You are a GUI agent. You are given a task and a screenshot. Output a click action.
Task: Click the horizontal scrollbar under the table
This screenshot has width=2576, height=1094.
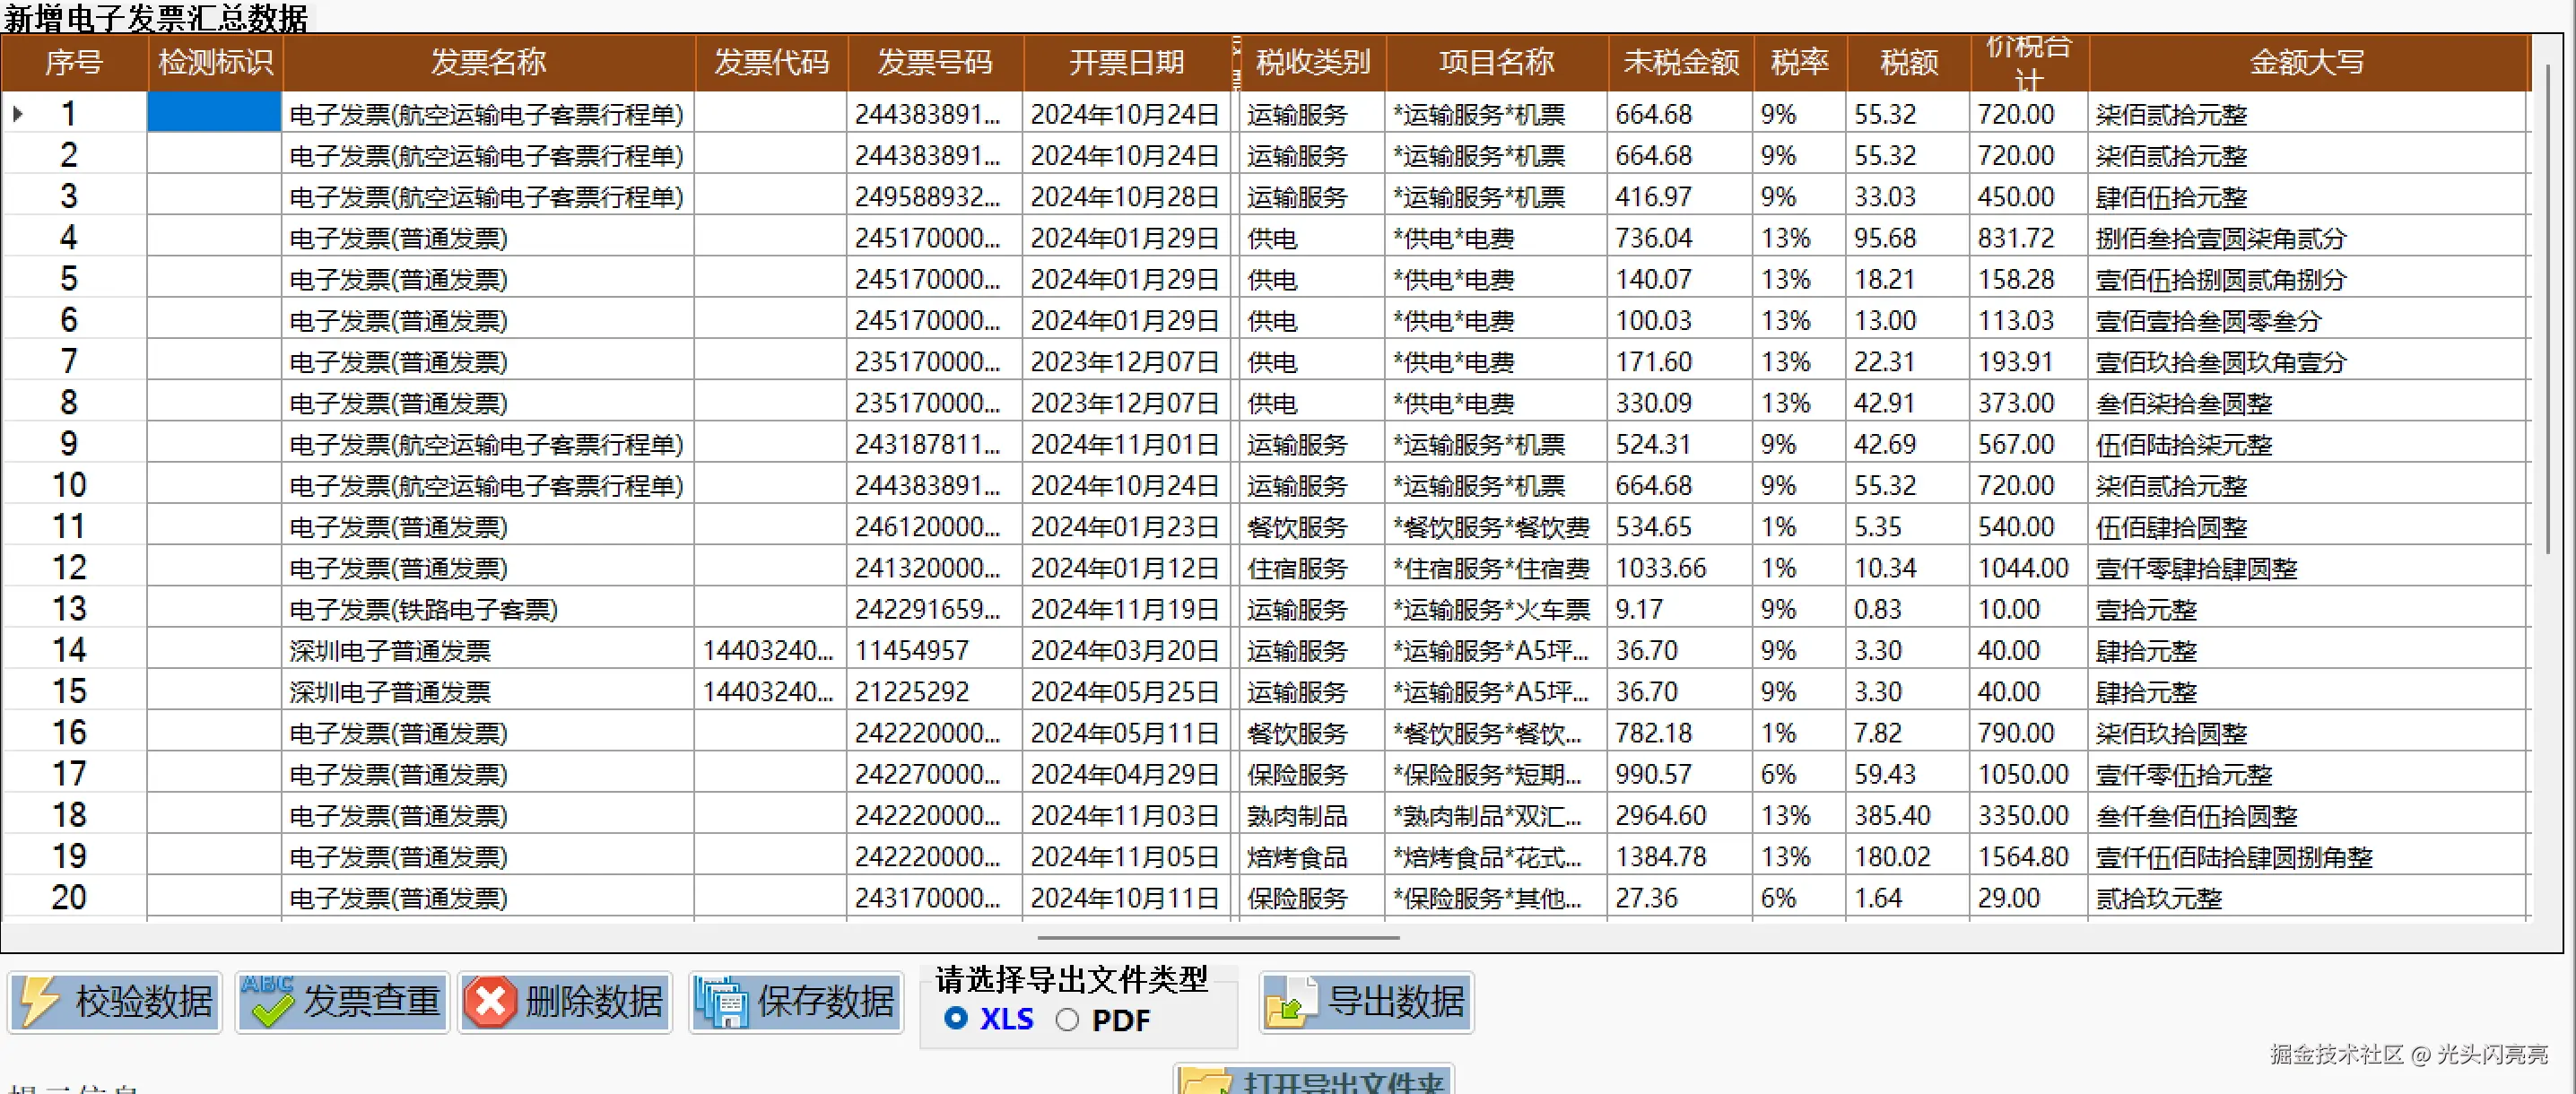point(1217,938)
